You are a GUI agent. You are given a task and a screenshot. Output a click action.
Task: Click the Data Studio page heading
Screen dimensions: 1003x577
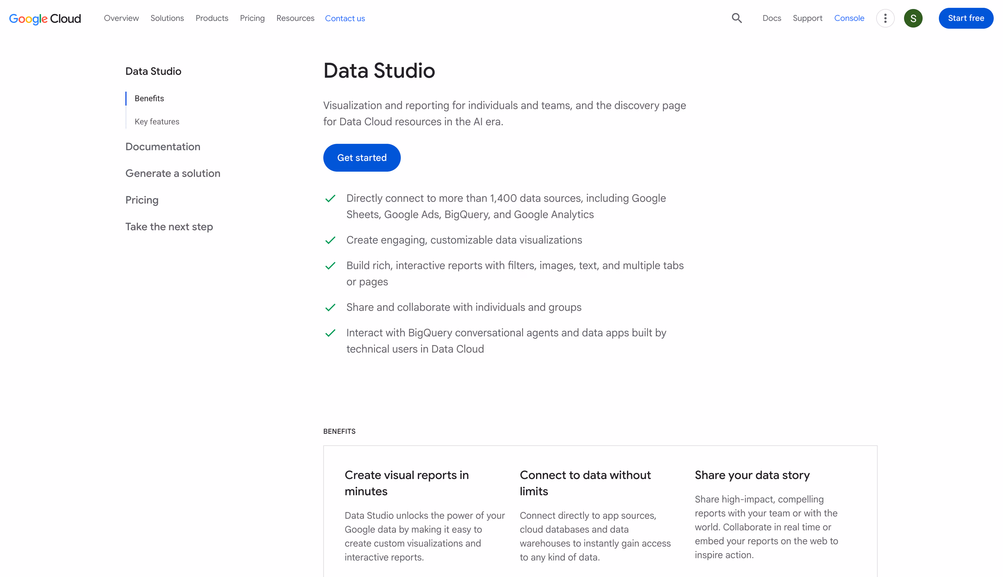click(x=379, y=70)
